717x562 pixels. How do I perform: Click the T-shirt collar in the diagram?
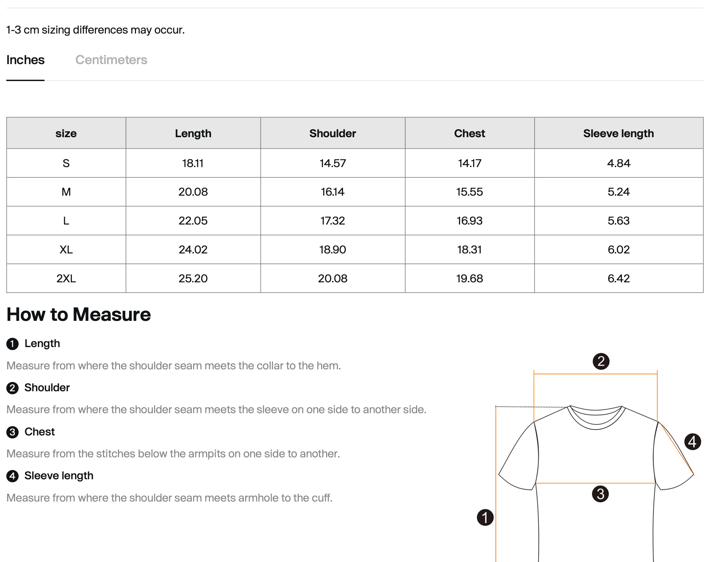[x=596, y=419]
